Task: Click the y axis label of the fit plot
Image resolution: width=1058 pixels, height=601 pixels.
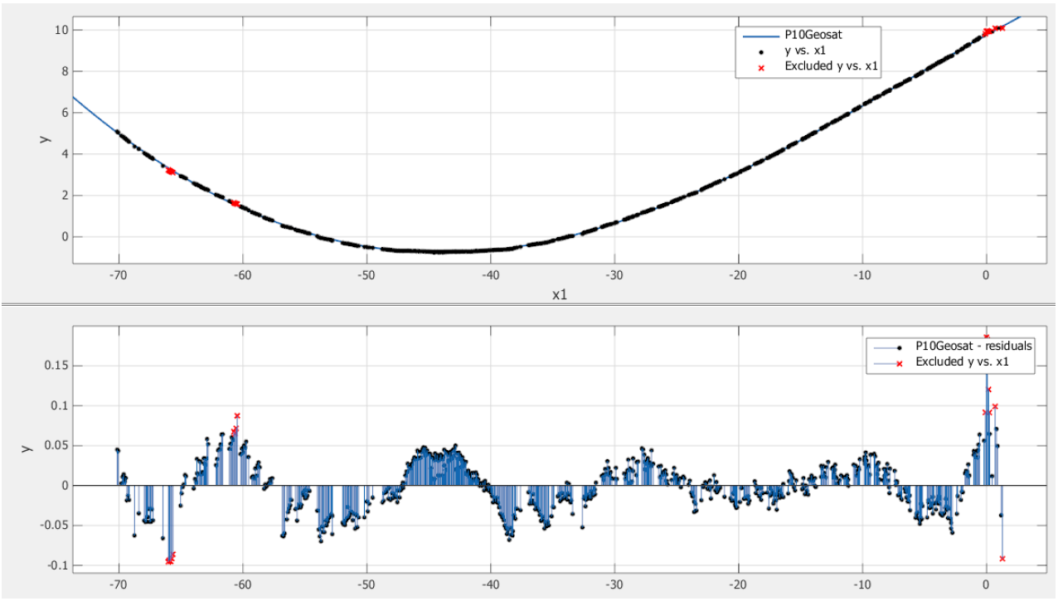Action: point(45,138)
